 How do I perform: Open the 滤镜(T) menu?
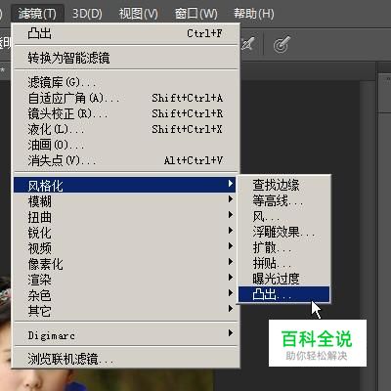37,14
